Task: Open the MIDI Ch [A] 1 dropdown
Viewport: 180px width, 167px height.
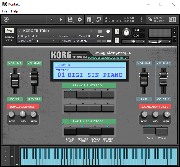Action: [x=36, y=41]
